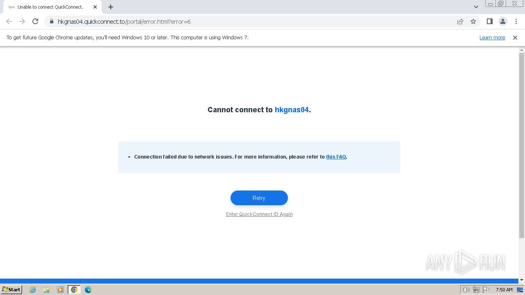Launch Microsoft Edge from the taskbar

click(88, 290)
